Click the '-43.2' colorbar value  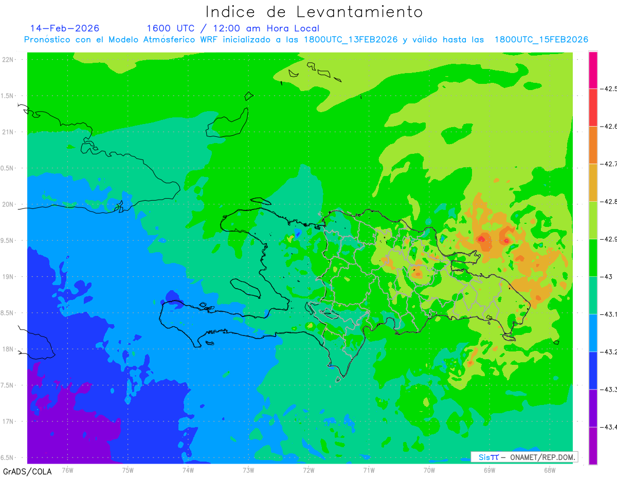pyautogui.click(x=609, y=352)
